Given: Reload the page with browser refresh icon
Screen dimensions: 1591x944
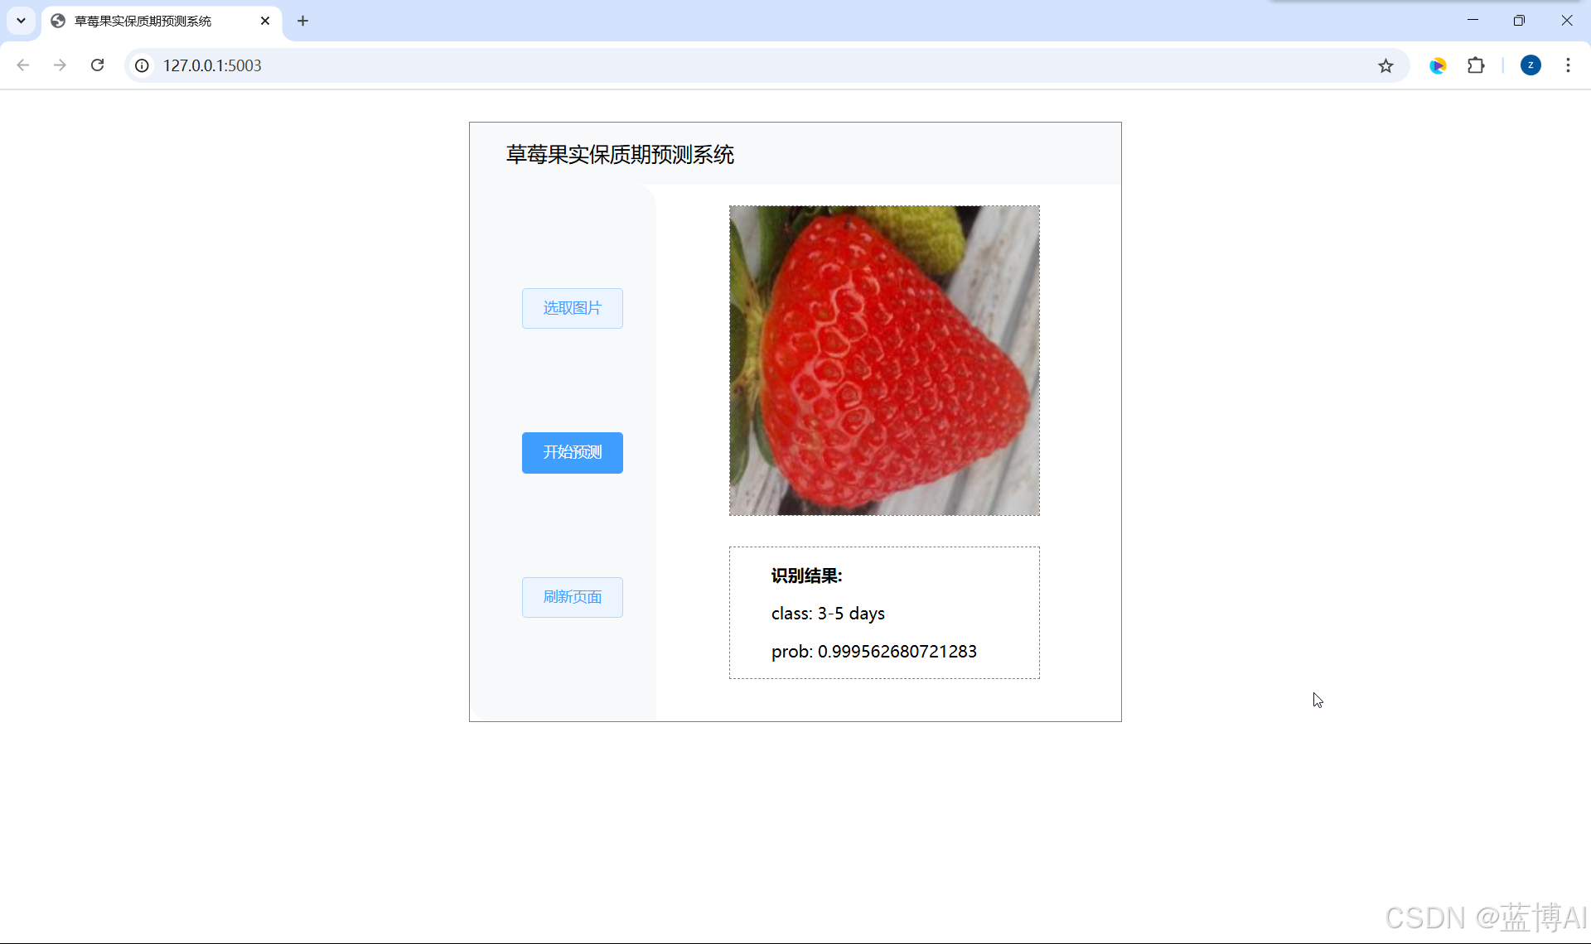Looking at the screenshot, I should point(97,65).
